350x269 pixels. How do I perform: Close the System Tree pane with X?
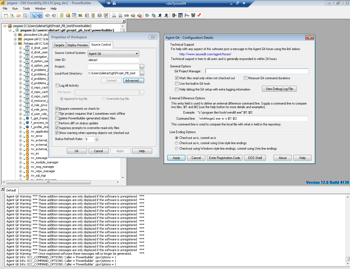[124, 21]
